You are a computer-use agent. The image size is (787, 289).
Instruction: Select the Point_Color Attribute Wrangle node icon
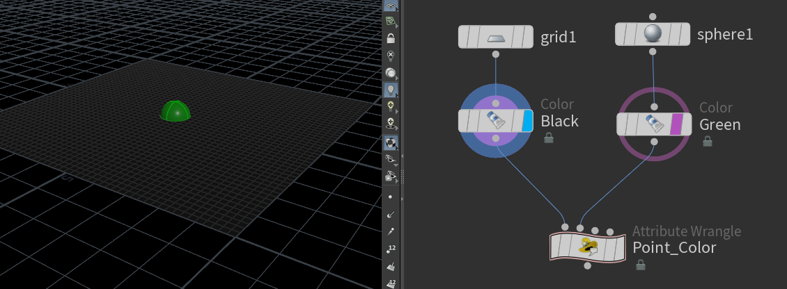pyautogui.click(x=587, y=247)
